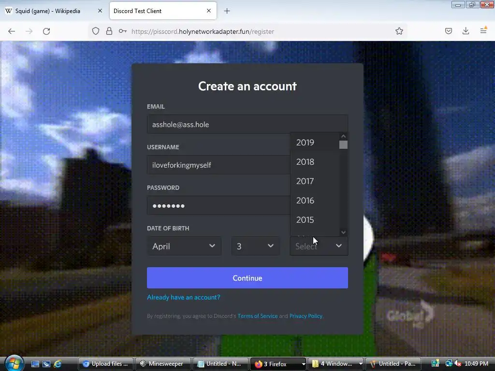Switch to Untitled Notepad taskbar button

pos(220,364)
